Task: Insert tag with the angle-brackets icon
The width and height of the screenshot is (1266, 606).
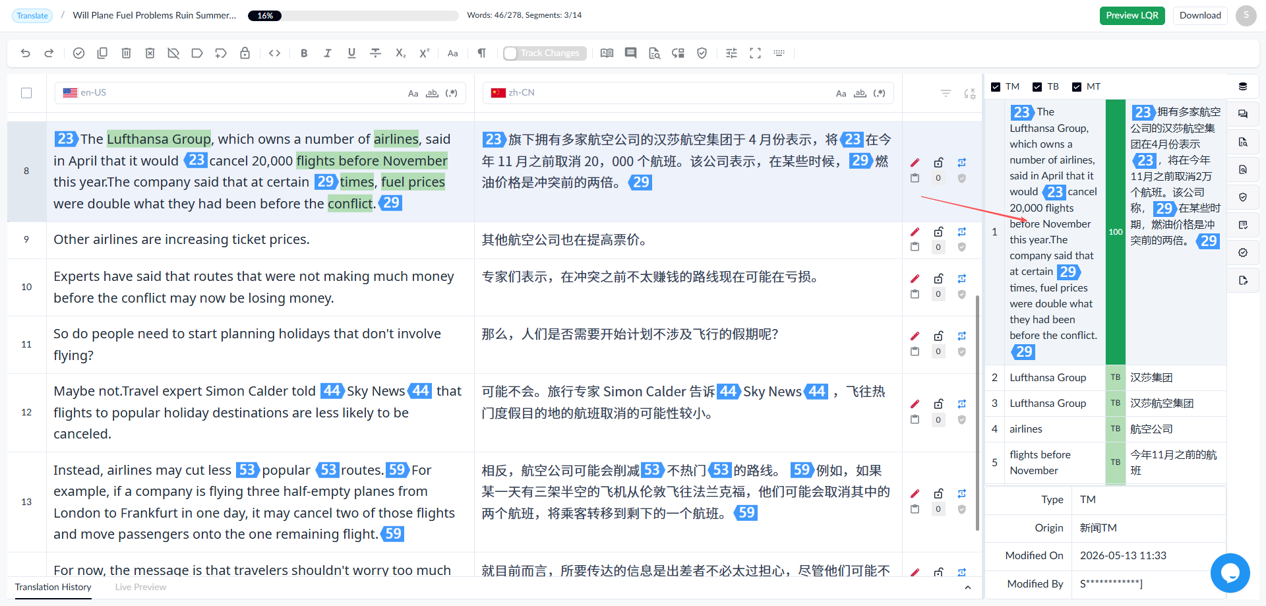Action: [275, 53]
